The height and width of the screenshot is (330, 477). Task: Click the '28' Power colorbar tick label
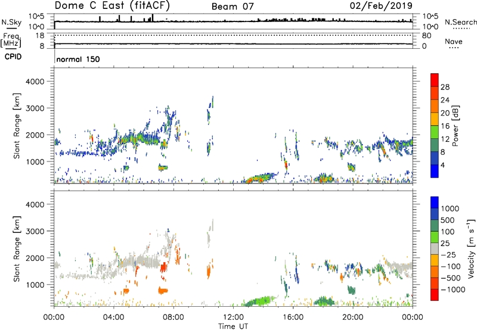[445, 87]
